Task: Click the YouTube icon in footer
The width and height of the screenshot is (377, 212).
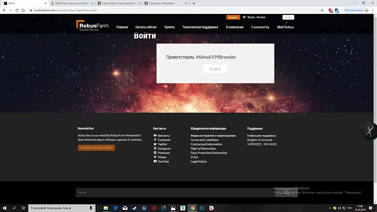Action: click(x=155, y=161)
